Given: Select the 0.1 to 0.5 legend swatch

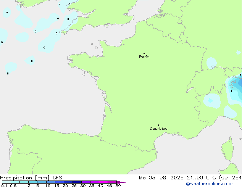Looking at the screenshot, I should point(6,182).
